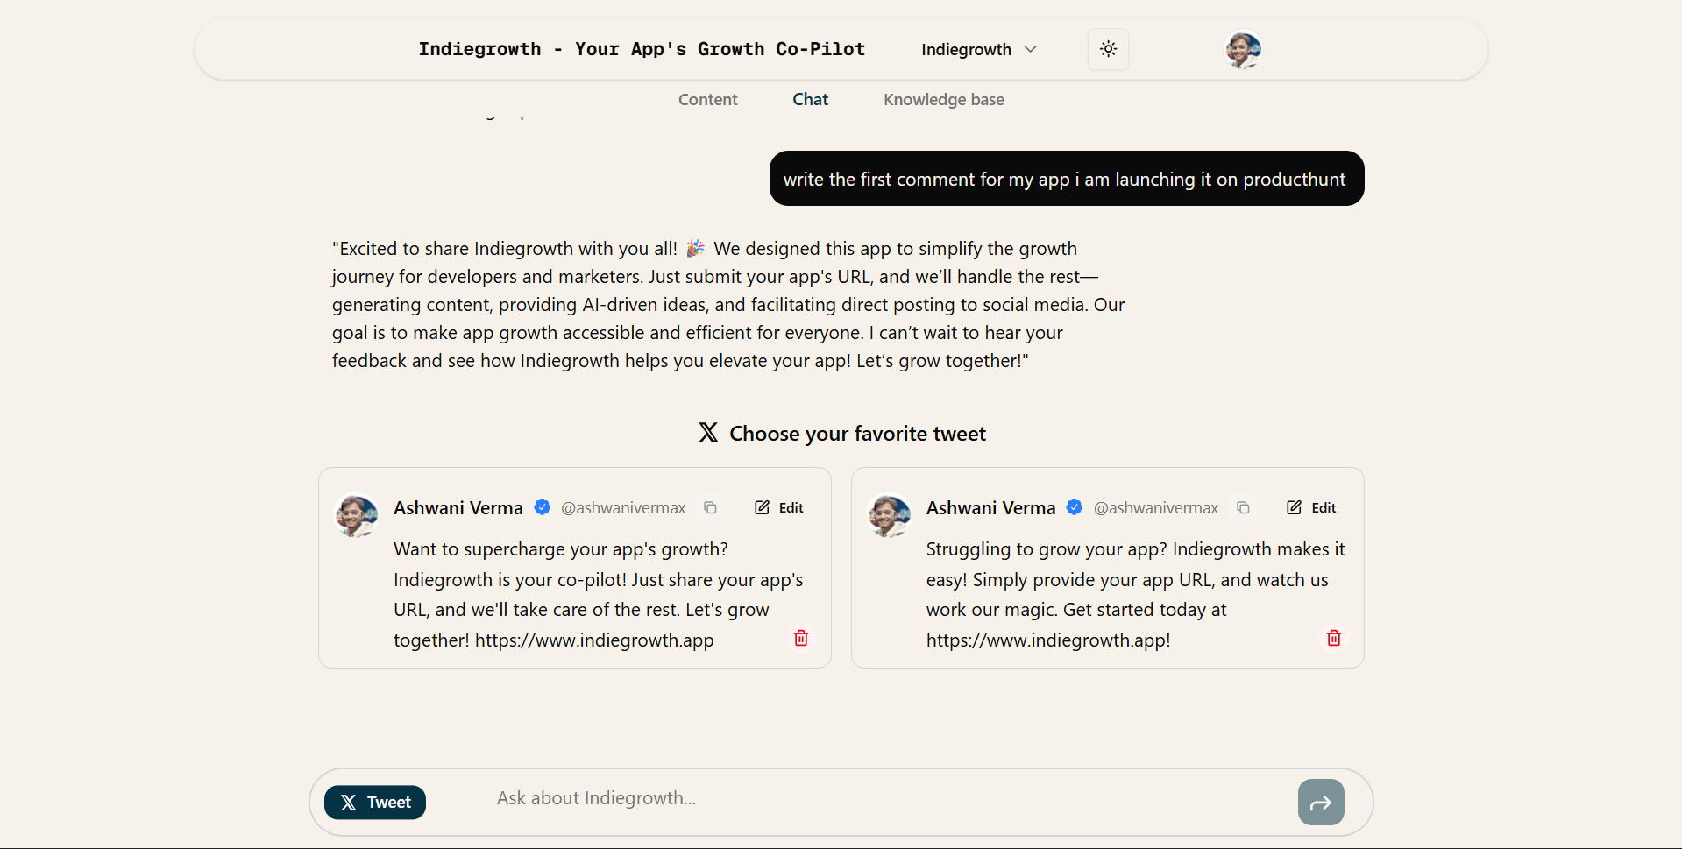
Task: Open the Knowledge base tab
Action: coord(943,100)
